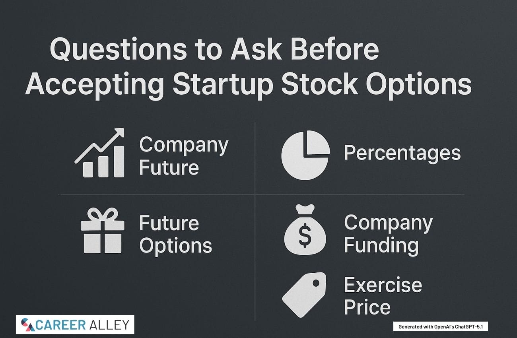Click the horizontal divider line between rows
517x338 pixels.
point(159,195)
